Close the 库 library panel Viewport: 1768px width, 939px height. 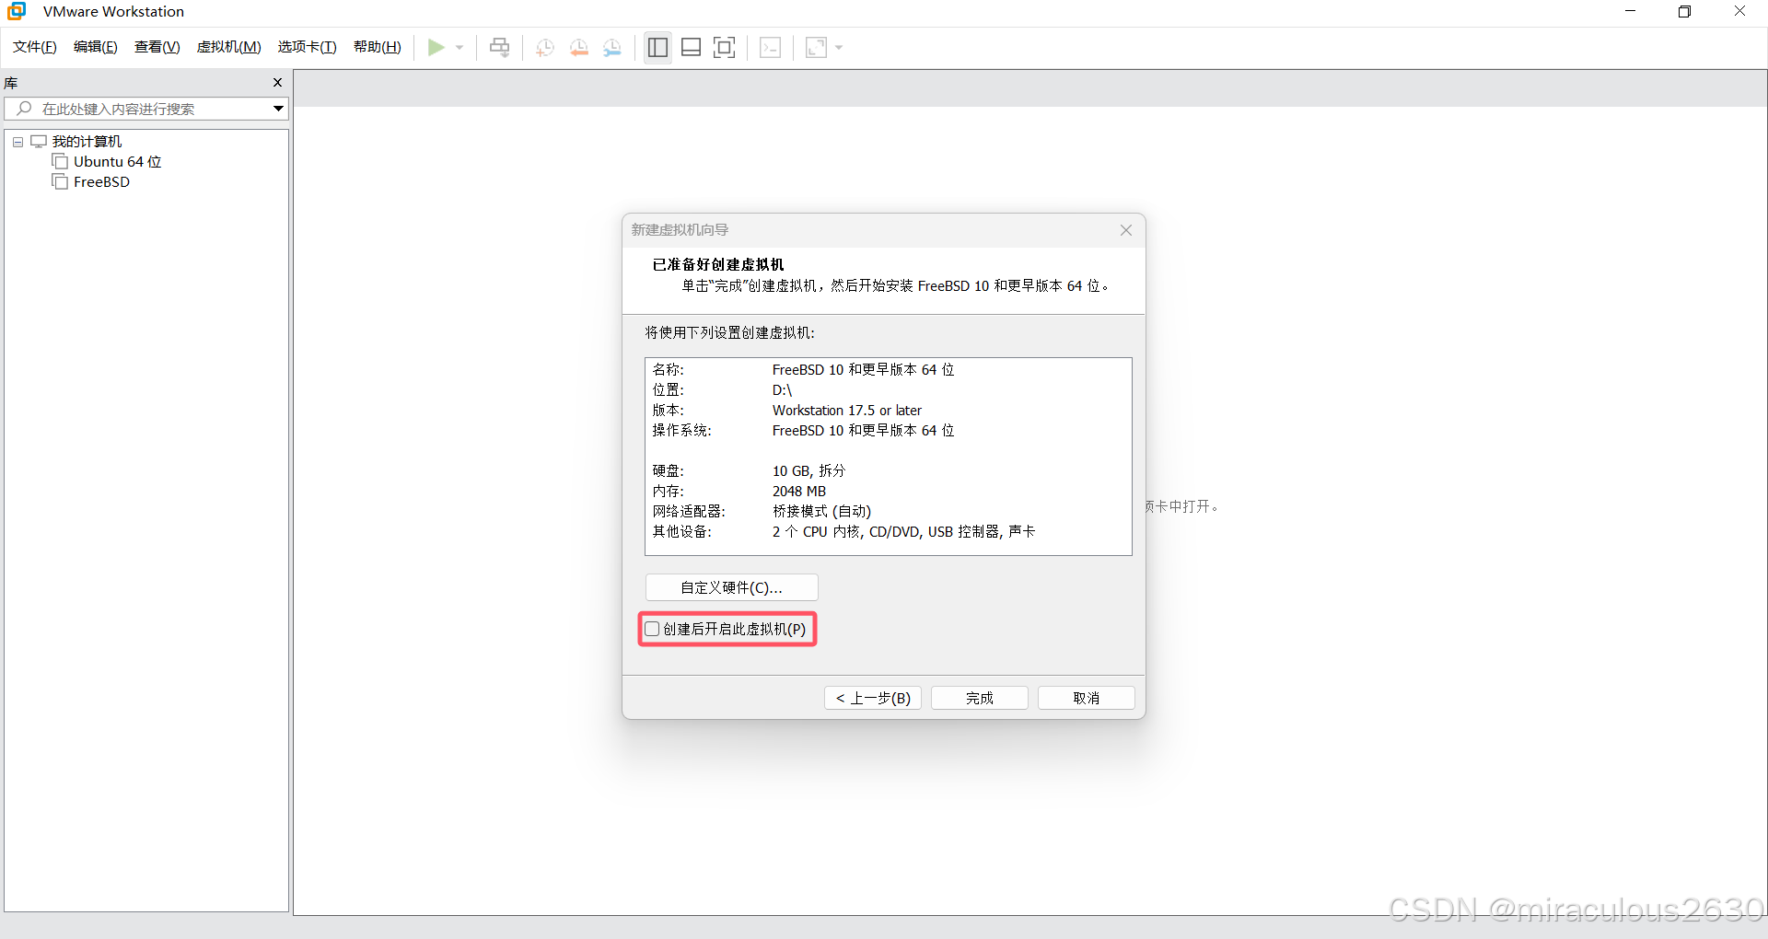tap(277, 83)
